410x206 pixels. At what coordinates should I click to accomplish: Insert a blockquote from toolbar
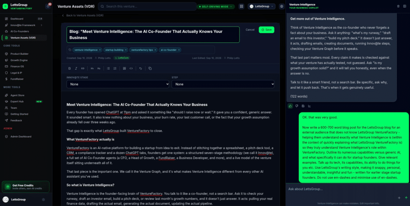click(x=125, y=68)
